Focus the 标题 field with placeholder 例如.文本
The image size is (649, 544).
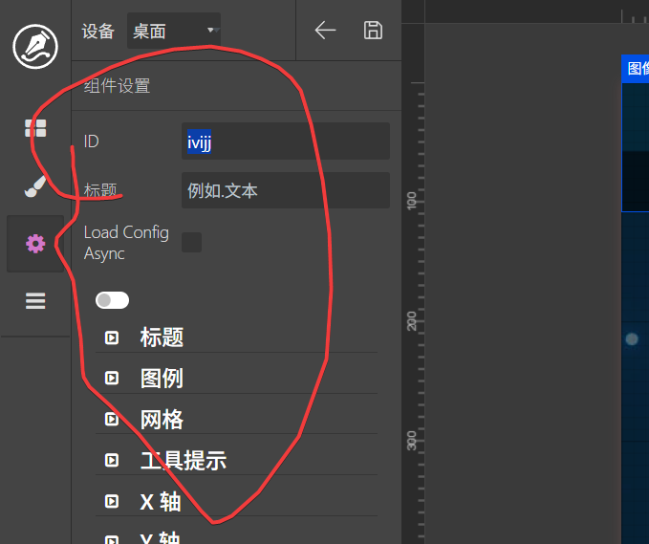(285, 190)
